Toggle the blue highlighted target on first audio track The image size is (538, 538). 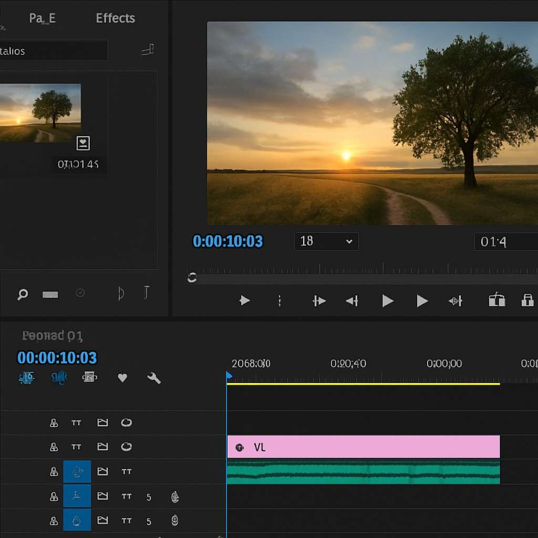click(x=77, y=472)
